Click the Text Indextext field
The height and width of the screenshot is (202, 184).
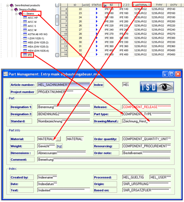(x=64, y=190)
